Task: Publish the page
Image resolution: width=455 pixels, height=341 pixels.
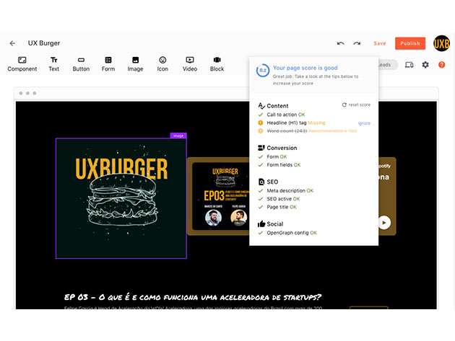Action: tap(410, 43)
